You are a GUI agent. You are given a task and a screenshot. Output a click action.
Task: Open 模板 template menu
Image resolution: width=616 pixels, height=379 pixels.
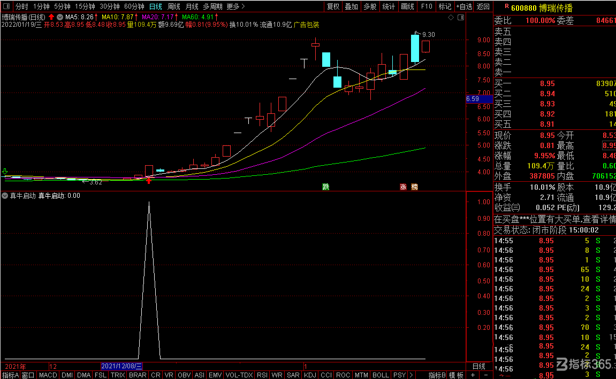pyautogui.click(x=456, y=375)
